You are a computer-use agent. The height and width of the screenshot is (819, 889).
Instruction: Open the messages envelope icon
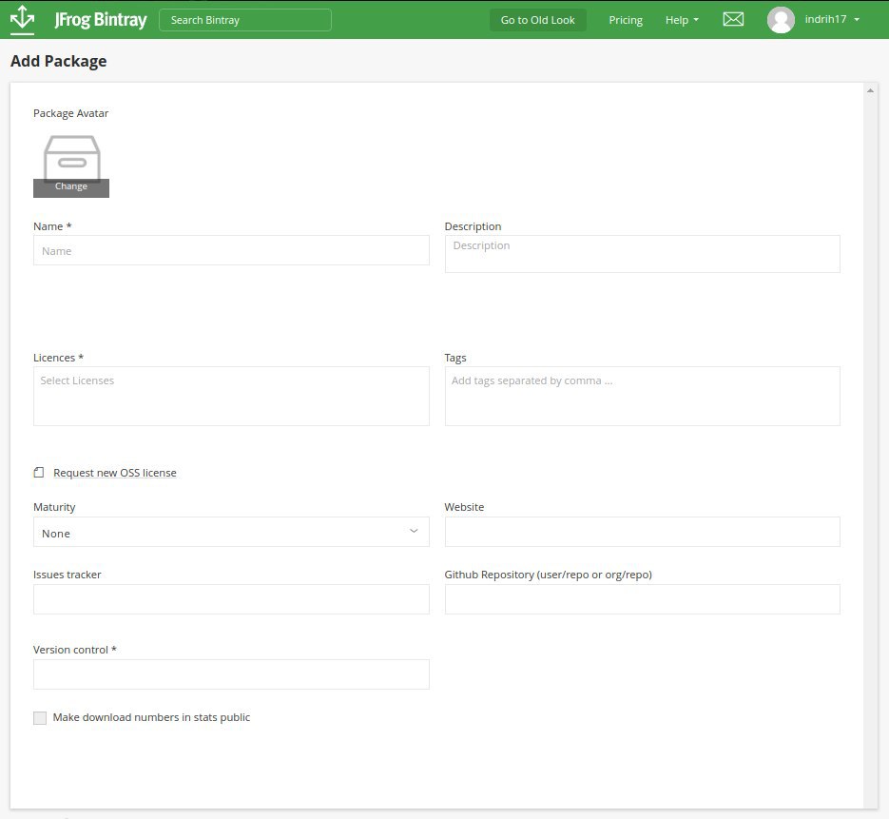[x=733, y=19]
